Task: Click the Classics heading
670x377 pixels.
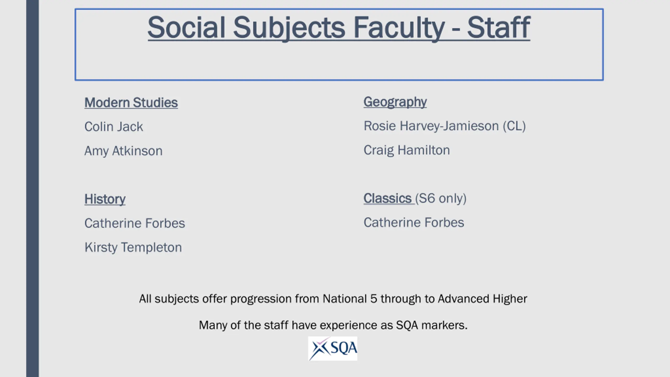Action: click(x=388, y=198)
